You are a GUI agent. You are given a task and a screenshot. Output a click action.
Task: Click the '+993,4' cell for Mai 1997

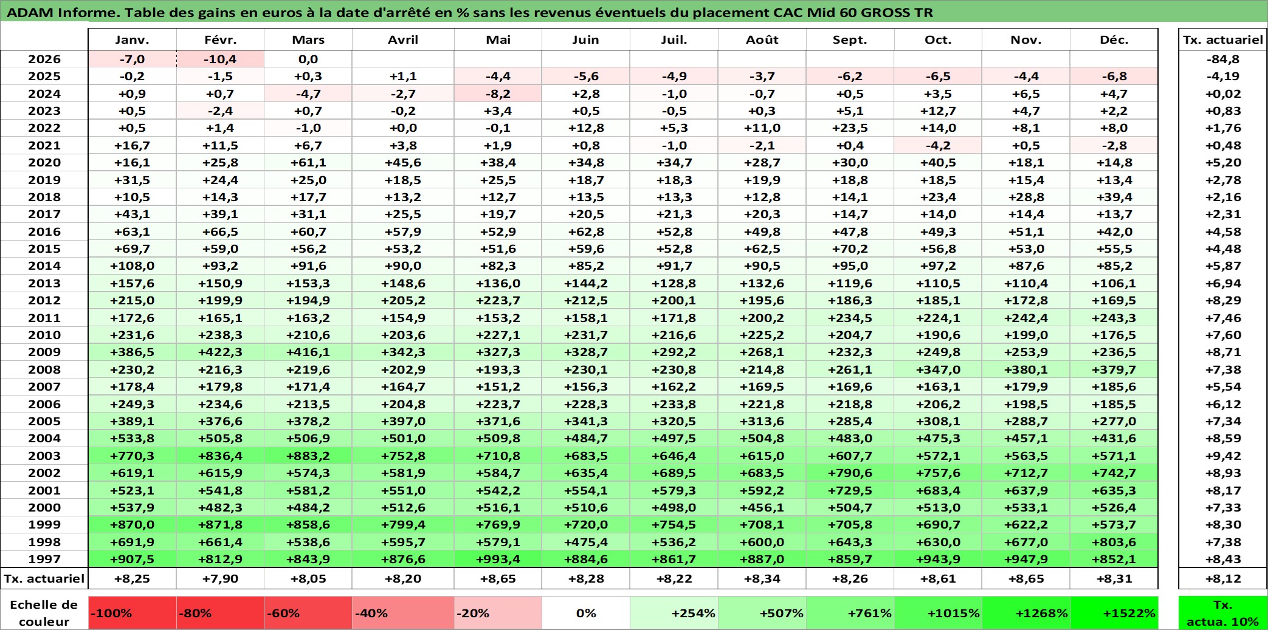click(x=498, y=559)
